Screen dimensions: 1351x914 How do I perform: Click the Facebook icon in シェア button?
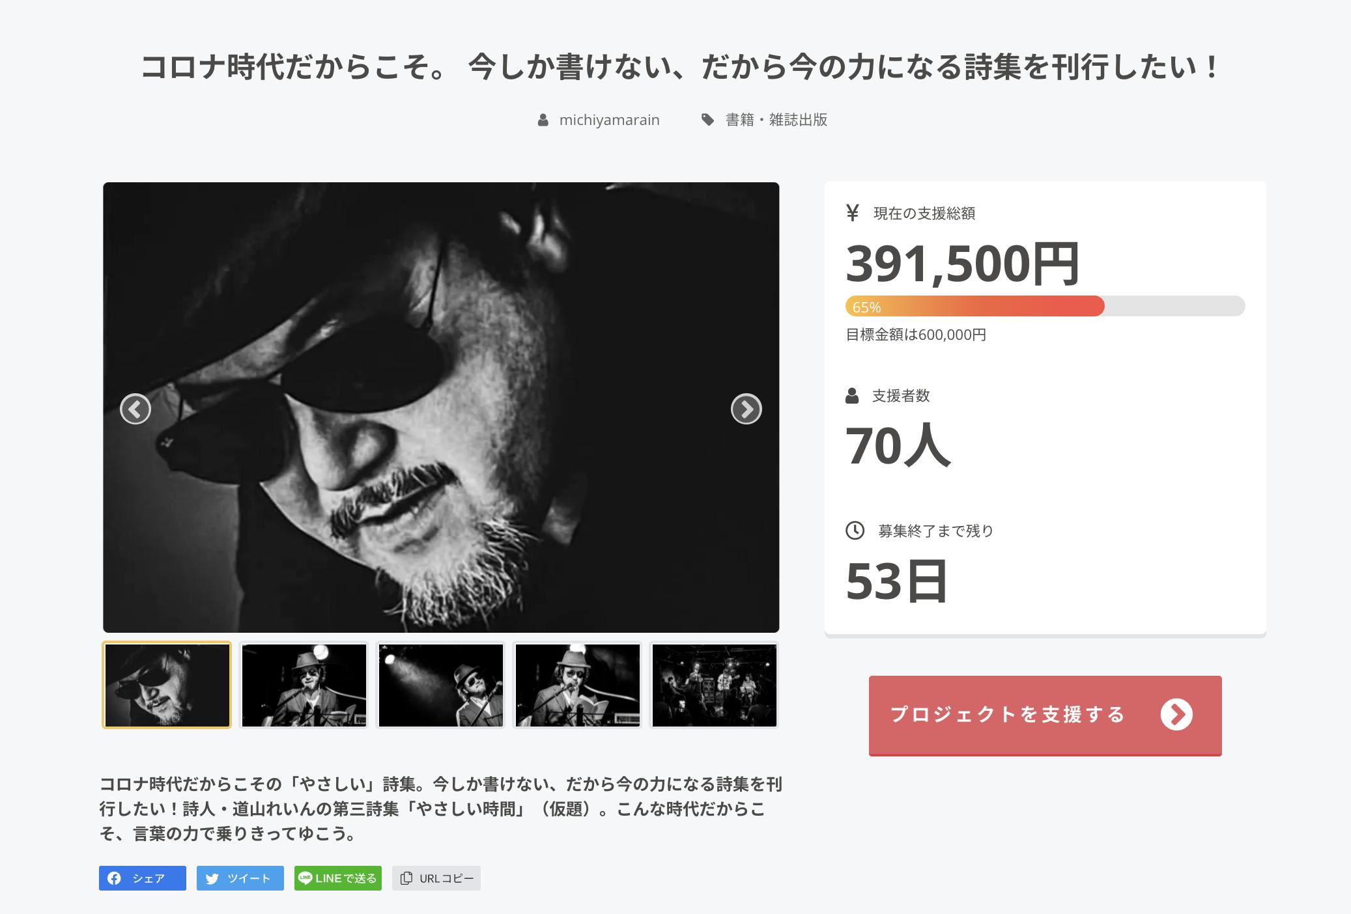[x=115, y=878]
